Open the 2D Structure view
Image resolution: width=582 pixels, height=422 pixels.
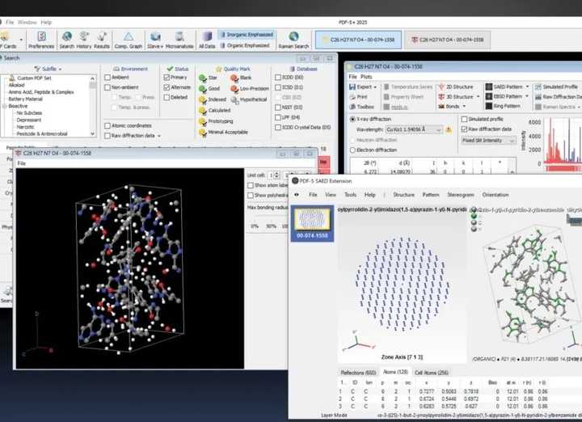(456, 87)
